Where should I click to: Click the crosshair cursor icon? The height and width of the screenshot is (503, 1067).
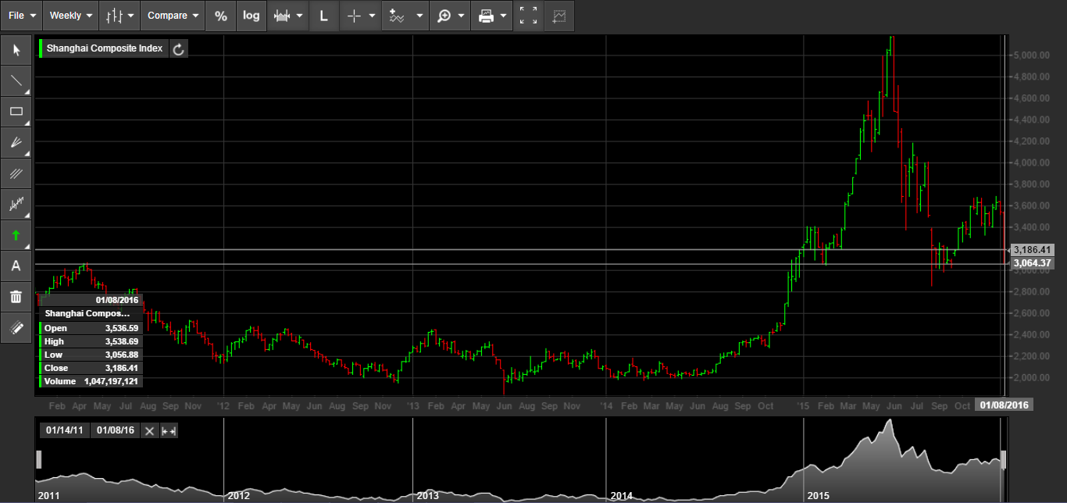coord(354,16)
